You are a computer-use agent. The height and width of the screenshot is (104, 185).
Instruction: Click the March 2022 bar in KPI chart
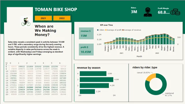[x=147, y=40]
